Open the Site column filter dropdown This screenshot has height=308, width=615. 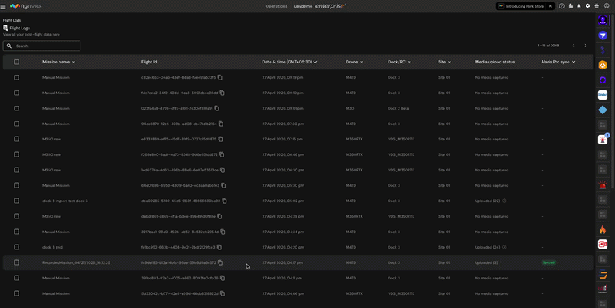tap(450, 62)
